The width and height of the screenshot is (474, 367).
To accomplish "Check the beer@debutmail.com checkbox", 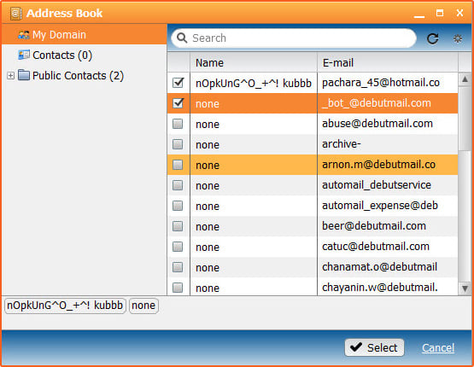I will (x=178, y=226).
